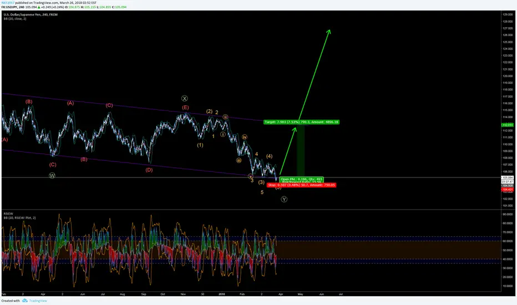Screen dimensions: 517x305
Task: Click the 105.094 current price tag
Action: pos(507,177)
